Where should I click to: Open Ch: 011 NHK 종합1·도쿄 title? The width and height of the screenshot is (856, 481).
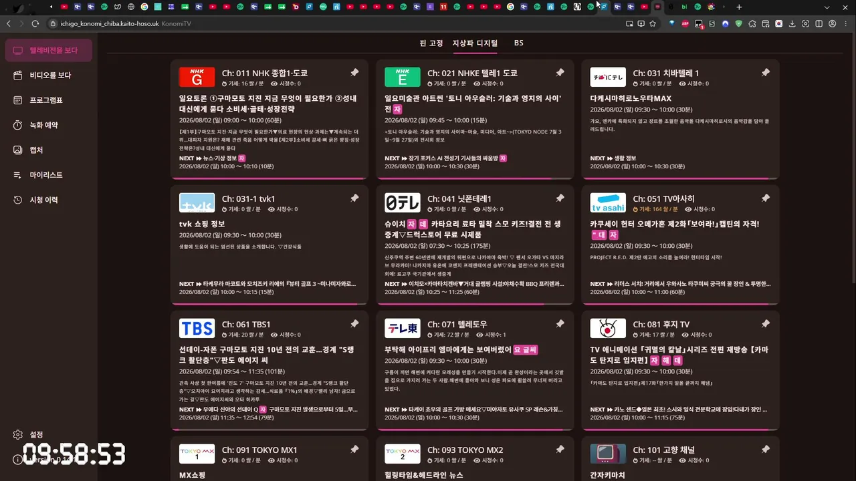click(x=265, y=73)
